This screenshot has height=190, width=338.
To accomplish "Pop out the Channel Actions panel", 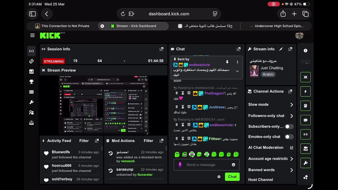I will click(x=290, y=91).
